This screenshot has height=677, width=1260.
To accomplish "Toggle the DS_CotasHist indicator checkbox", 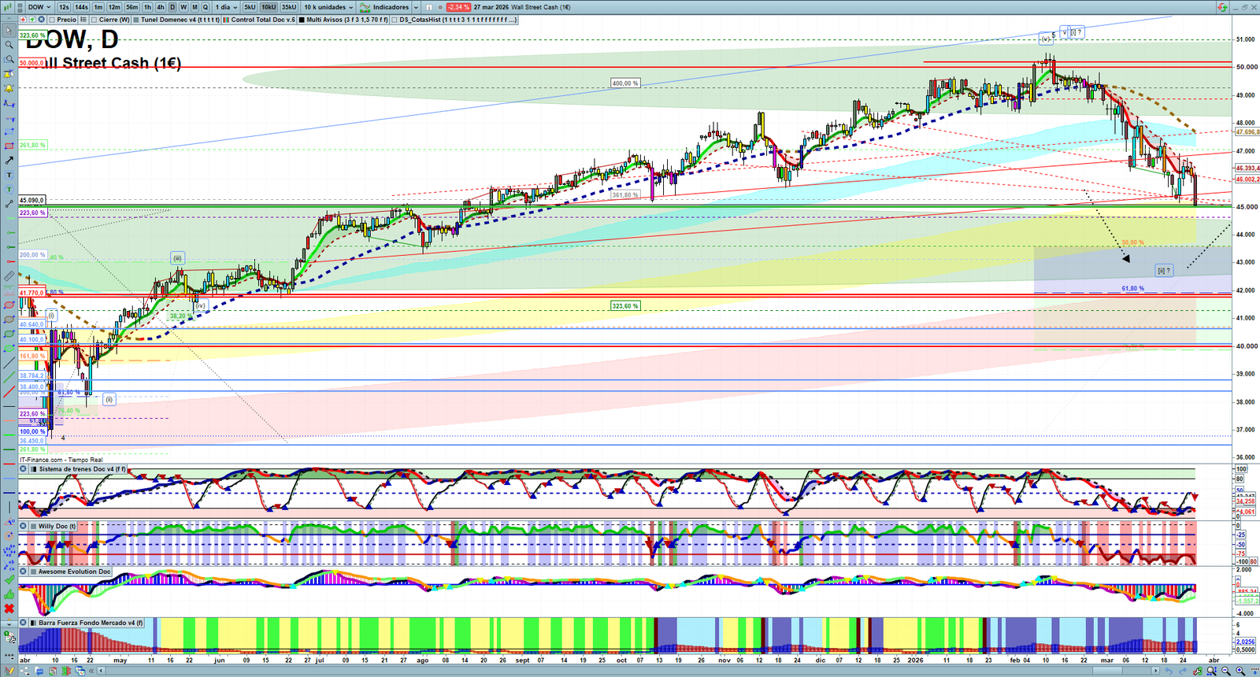I will (395, 20).
